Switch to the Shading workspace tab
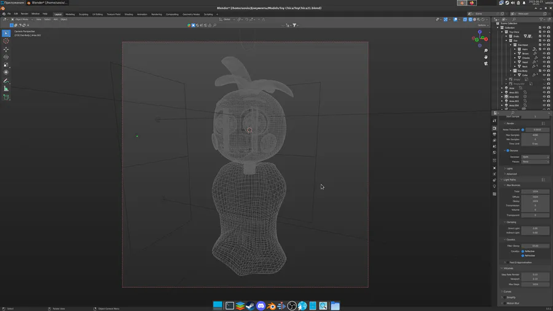553x311 pixels. [129, 15]
